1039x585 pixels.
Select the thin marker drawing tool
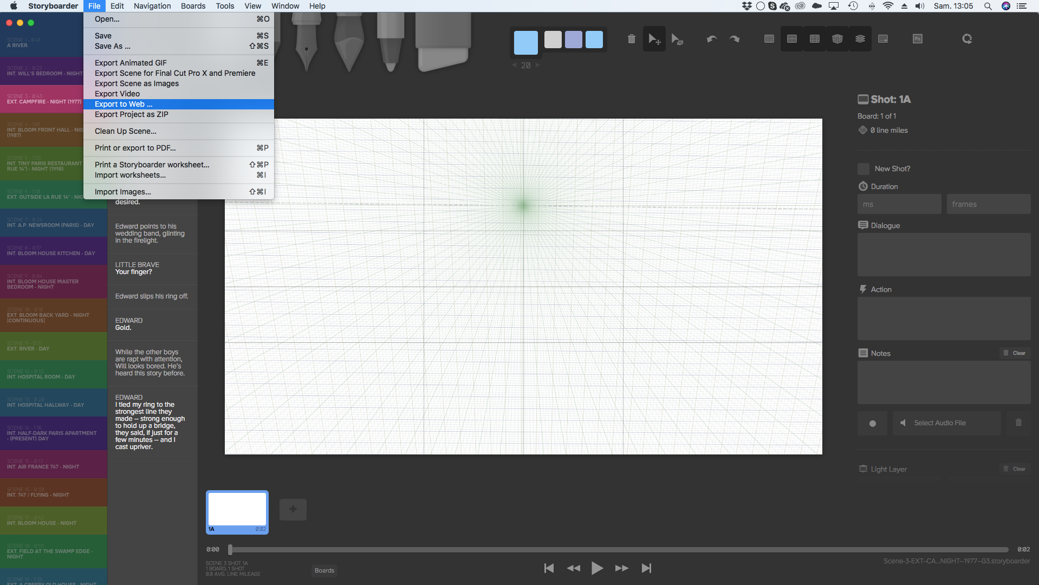point(390,42)
